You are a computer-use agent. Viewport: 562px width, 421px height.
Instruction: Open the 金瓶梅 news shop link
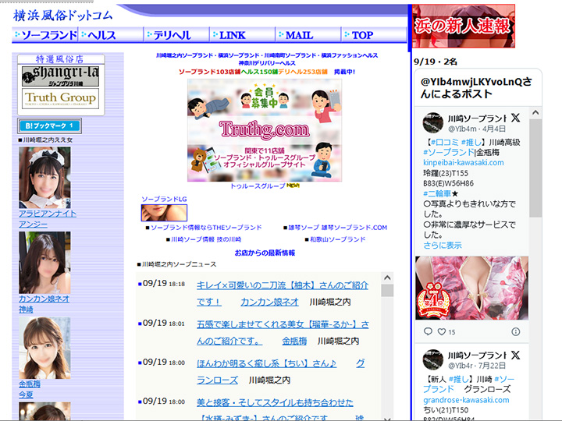coord(294,341)
